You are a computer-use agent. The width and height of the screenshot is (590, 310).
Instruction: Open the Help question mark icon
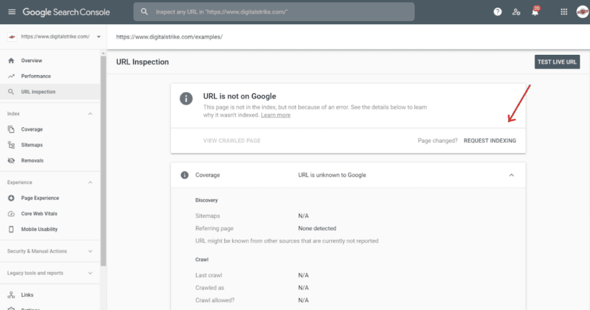tap(497, 12)
